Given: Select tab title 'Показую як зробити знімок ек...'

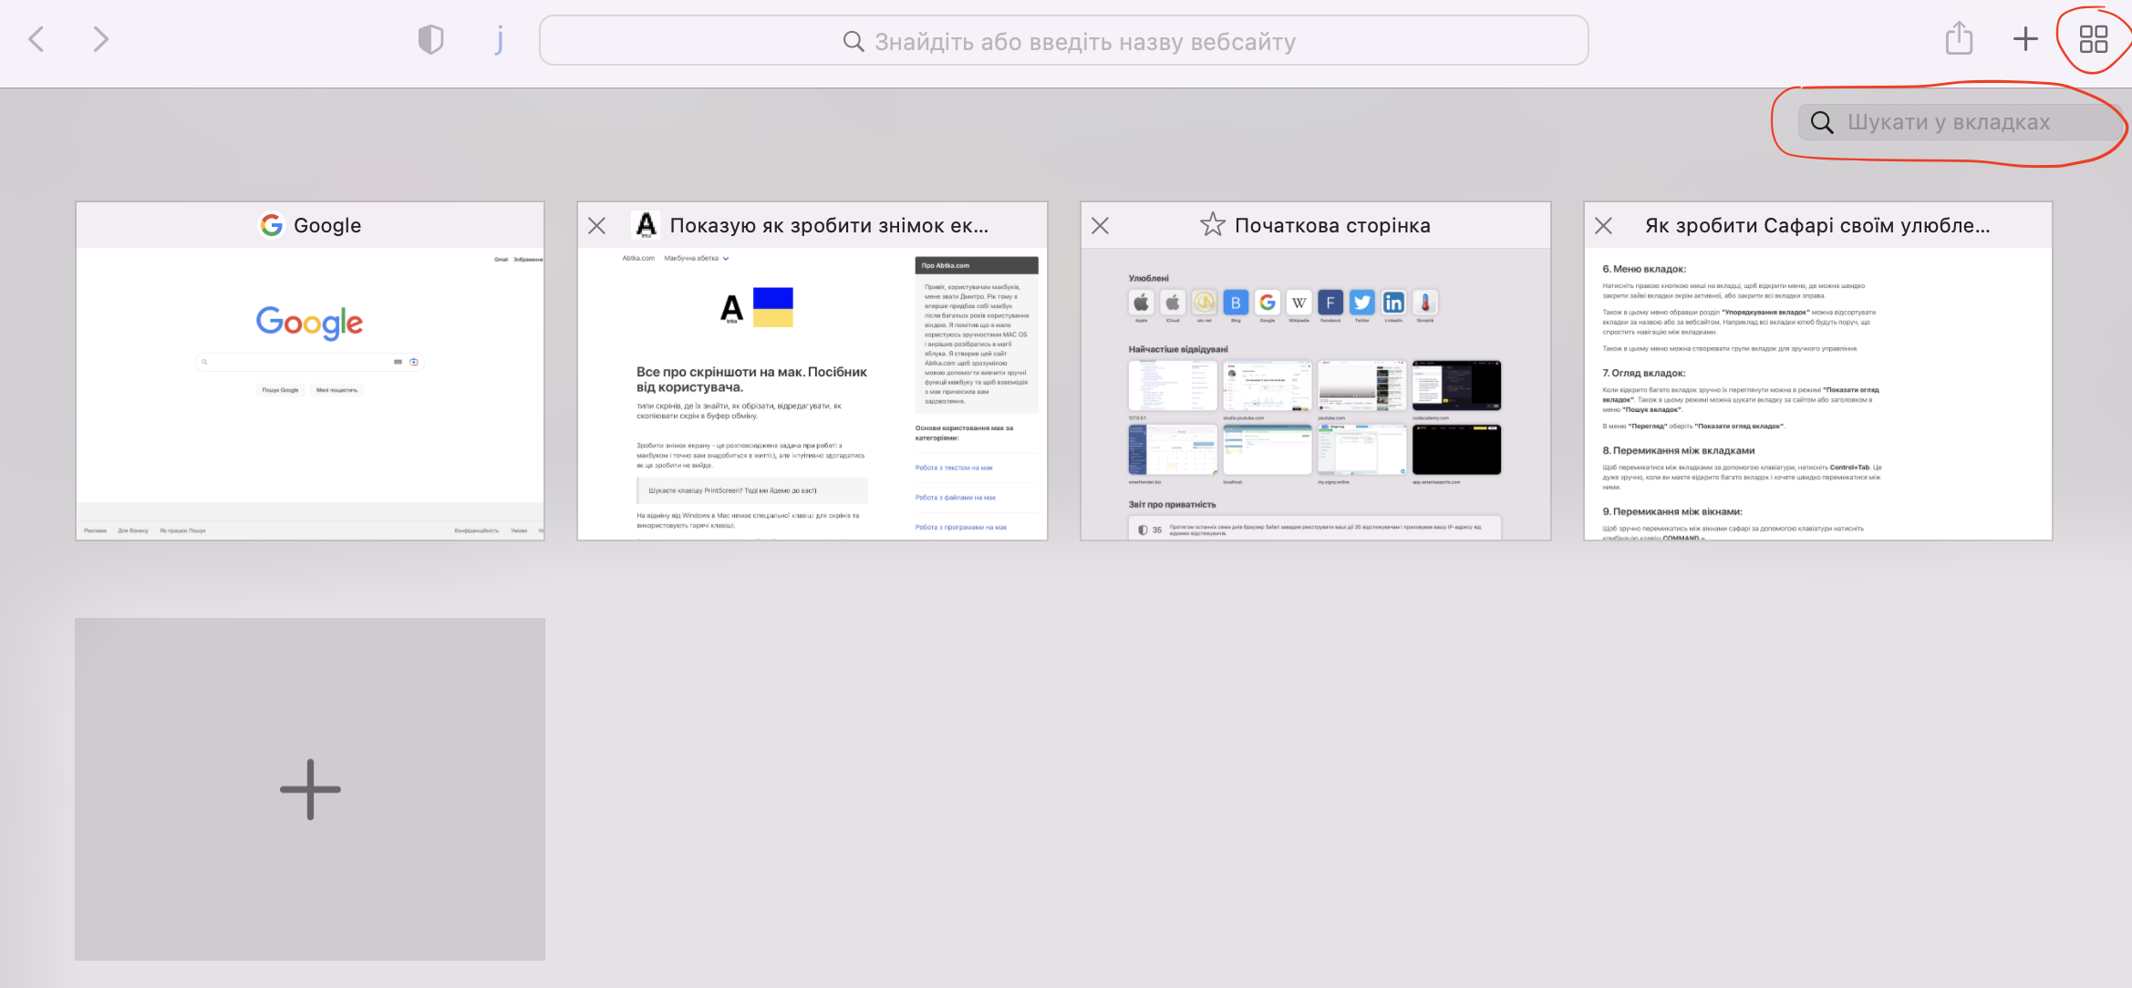Looking at the screenshot, I should coord(829,225).
